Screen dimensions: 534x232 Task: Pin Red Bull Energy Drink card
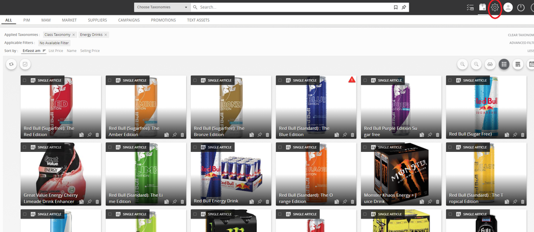point(260,202)
